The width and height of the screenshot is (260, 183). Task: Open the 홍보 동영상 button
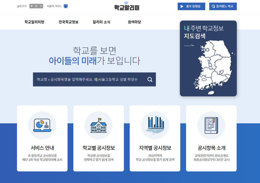[x=191, y=6]
